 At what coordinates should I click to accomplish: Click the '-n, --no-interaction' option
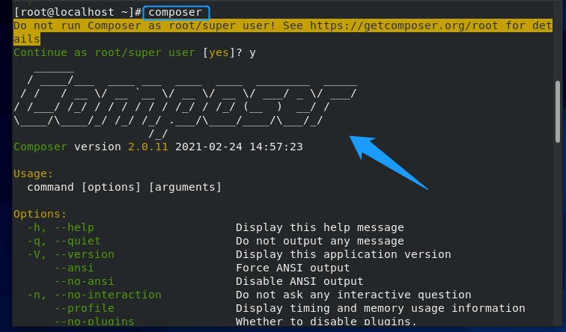94,295
